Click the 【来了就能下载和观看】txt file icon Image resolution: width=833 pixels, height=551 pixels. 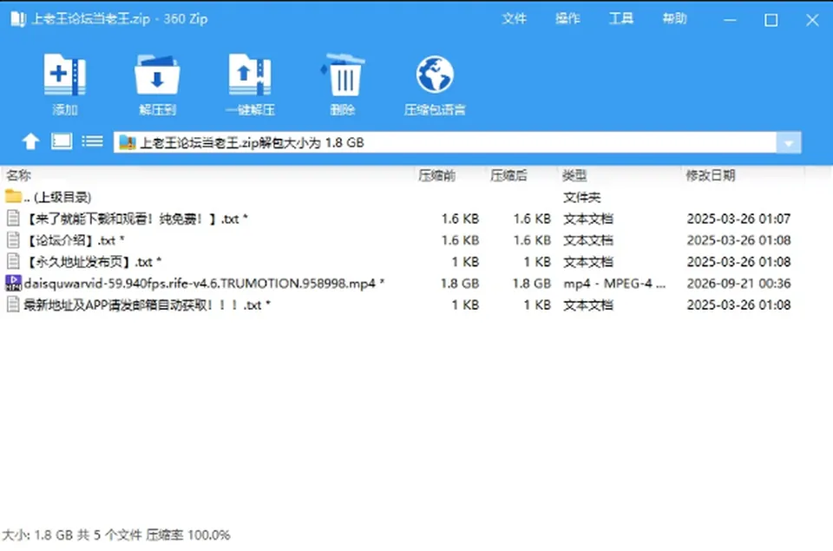pyautogui.click(x=13, y=219)
